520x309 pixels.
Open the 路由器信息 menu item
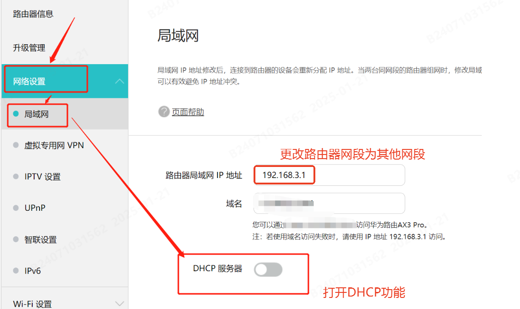33,14
